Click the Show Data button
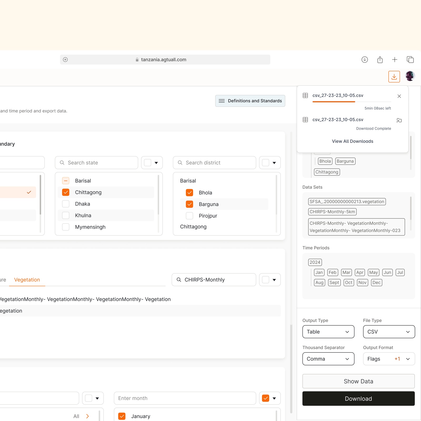Viewport: 421px width, 421px height. click(x=358, y=381)
